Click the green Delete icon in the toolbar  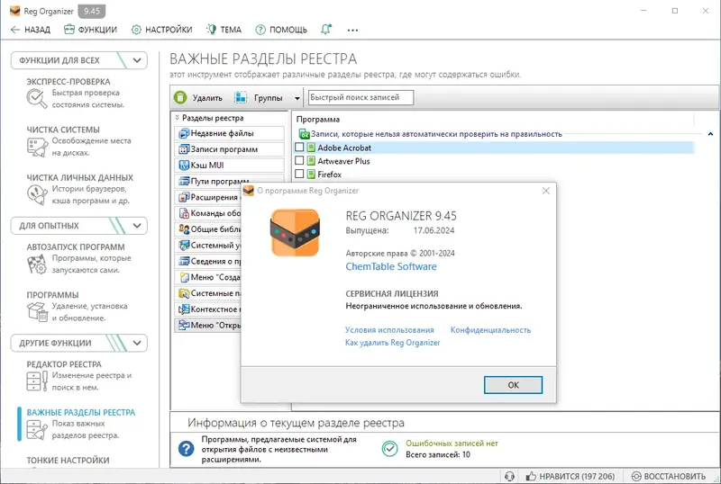pyautogui.click(x=180, y=97)
